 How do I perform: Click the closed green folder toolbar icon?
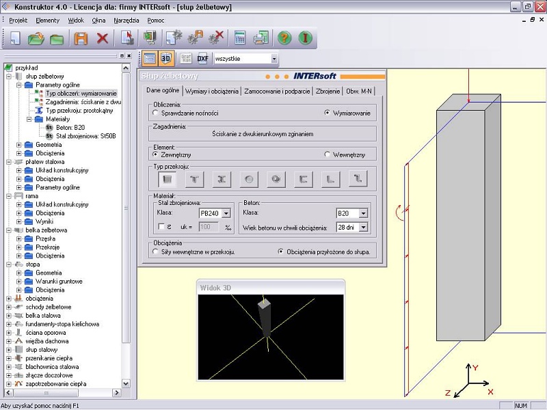57,39
